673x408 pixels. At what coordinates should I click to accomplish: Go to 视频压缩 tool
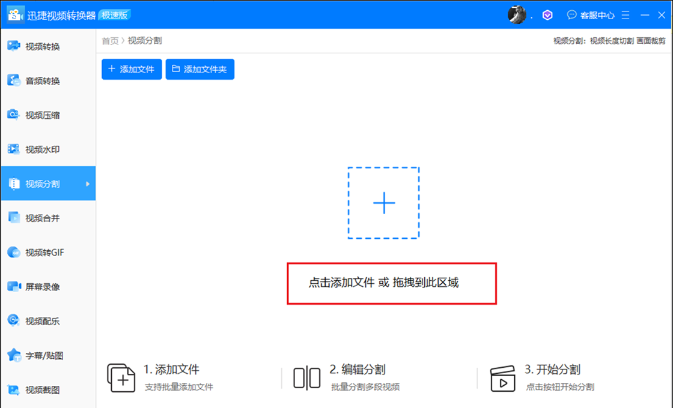pos(42,115)
